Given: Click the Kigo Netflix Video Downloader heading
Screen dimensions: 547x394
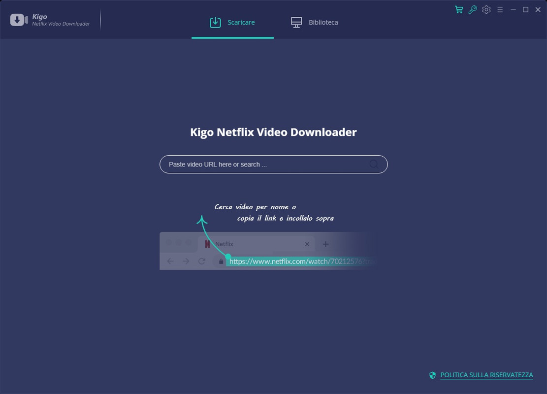Looking at the screenshot, I should [x=274, y=132].
